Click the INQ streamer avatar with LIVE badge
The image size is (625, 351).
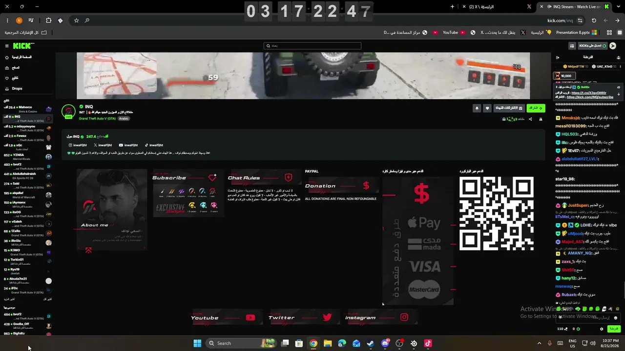click(68, 112)
